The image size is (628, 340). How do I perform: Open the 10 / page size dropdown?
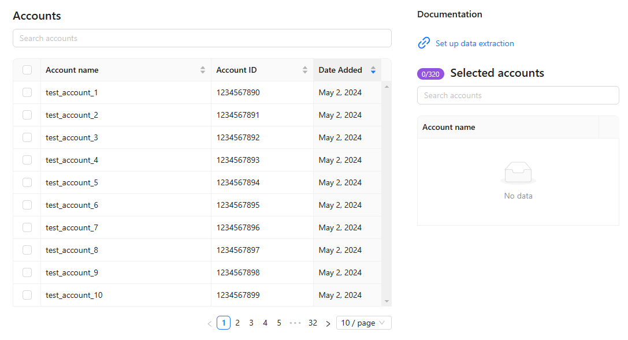click(363, 323)
